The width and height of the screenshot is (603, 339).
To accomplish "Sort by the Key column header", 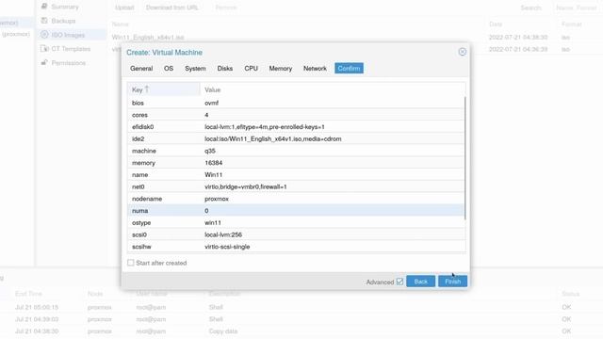I will click(x=163, y=89).
